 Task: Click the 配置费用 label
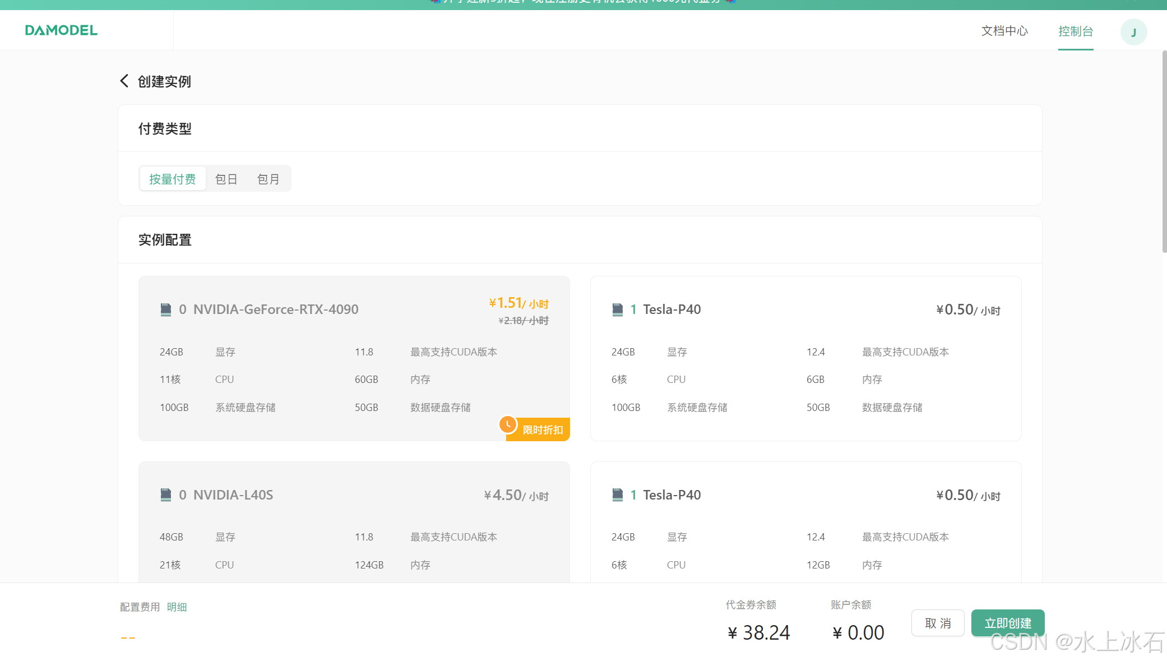click(x=140, y=607)
